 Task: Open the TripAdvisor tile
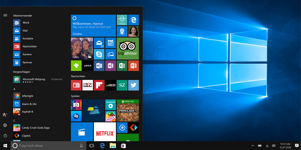coord(128,48)
